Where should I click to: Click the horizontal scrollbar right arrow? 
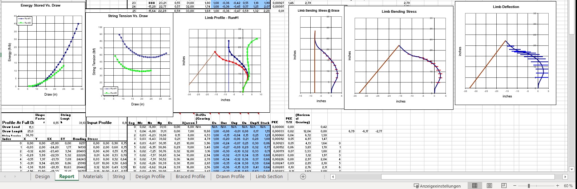coord(565,177)
